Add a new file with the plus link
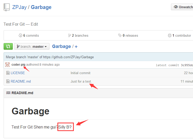Image resolution: width=193 pixels, height=139 pixels. (x=76, y=46)
